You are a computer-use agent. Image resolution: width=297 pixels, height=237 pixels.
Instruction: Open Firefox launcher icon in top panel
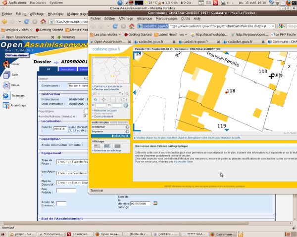pyautogui.click(x=289, y=2)
